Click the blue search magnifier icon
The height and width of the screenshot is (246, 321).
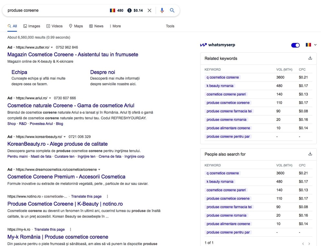(x=172, y=10)
